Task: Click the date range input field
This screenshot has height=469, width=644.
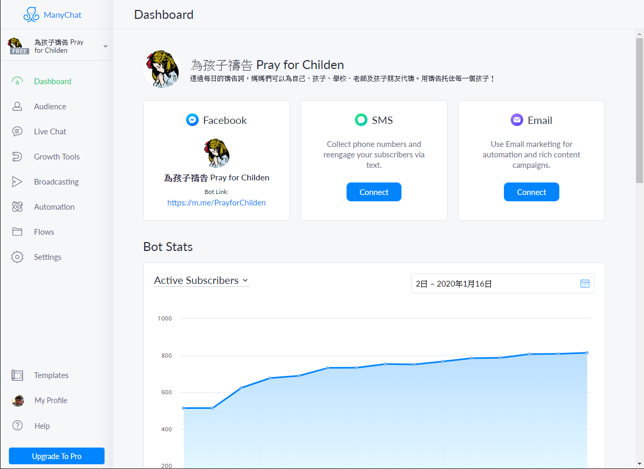Action: 491,283
